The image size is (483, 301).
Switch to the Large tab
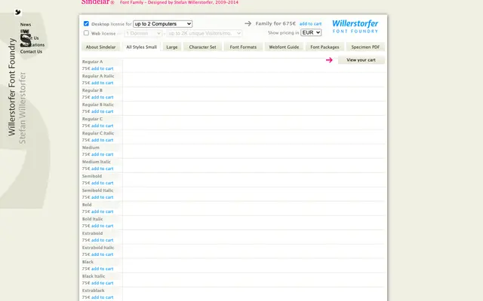(172, 47)
